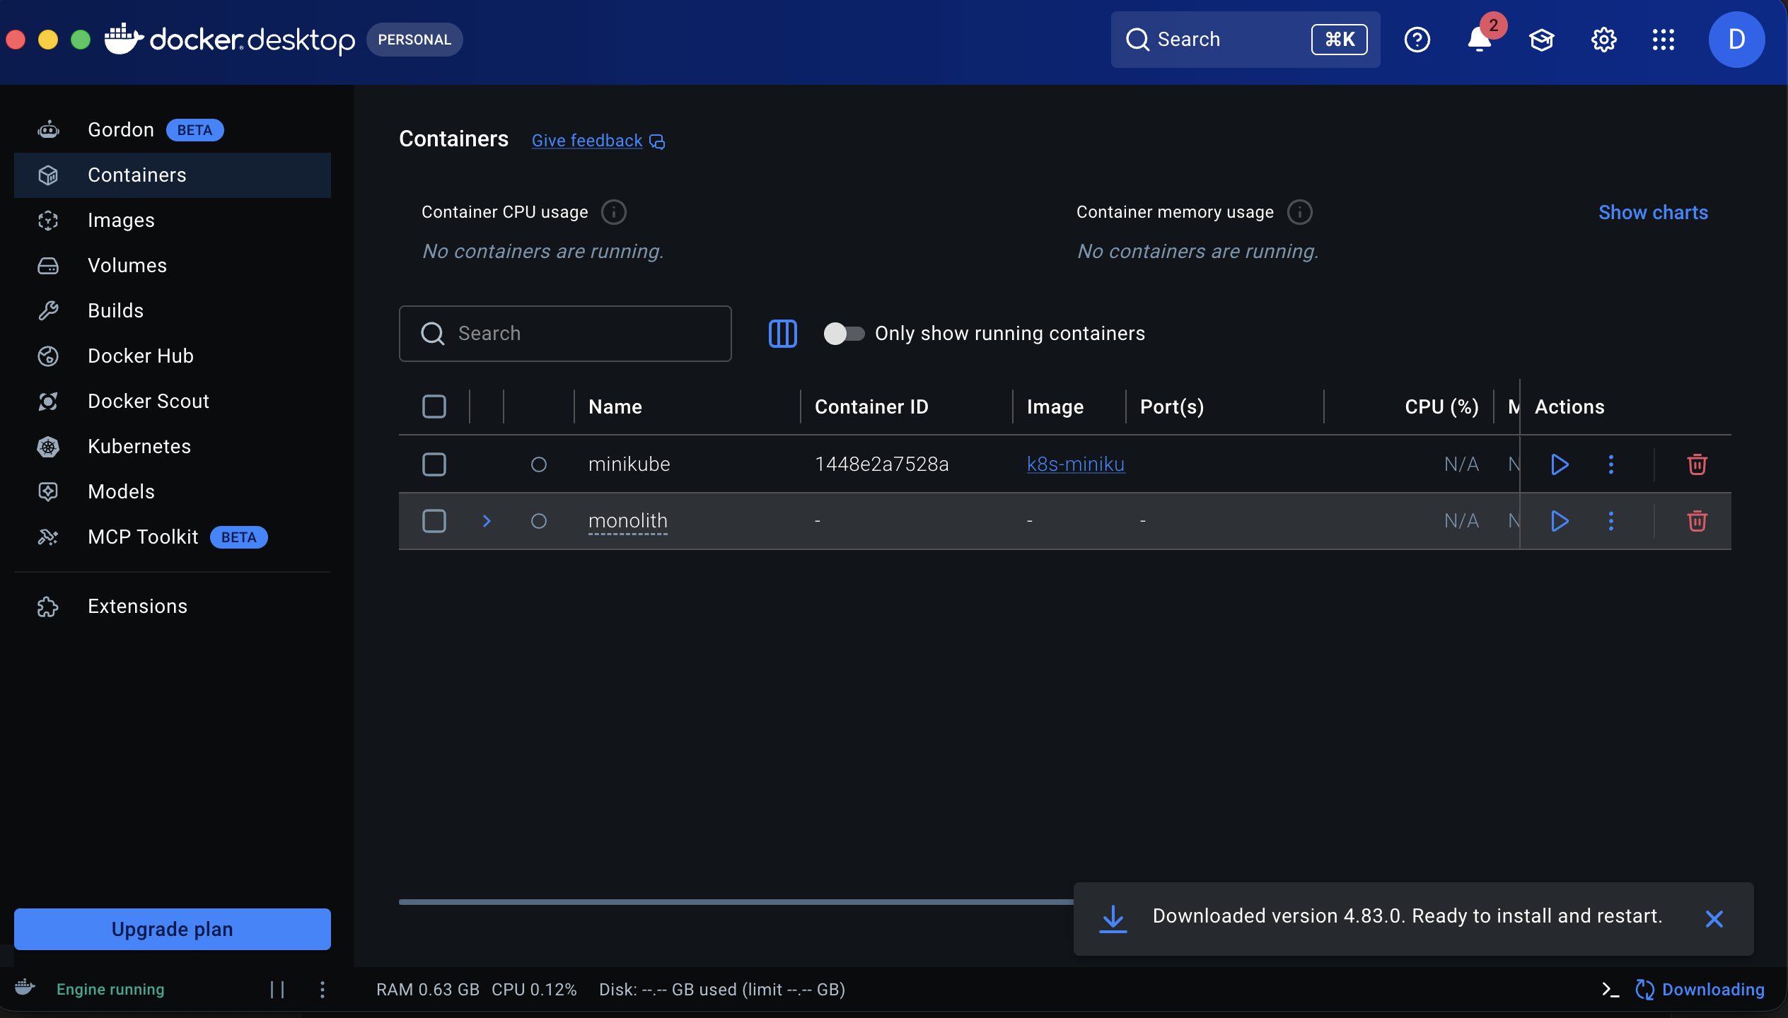Open Docker Hub section
This screenshot has height=1018, width=1788.
pyautogui.click(x=173, y=356)
